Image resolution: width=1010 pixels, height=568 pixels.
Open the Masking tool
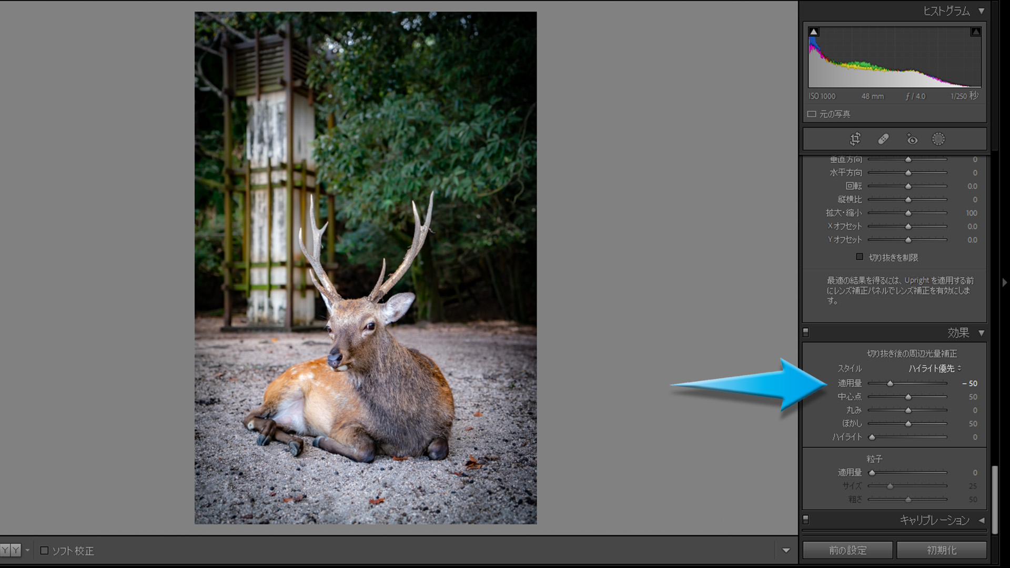pos(938,139)
